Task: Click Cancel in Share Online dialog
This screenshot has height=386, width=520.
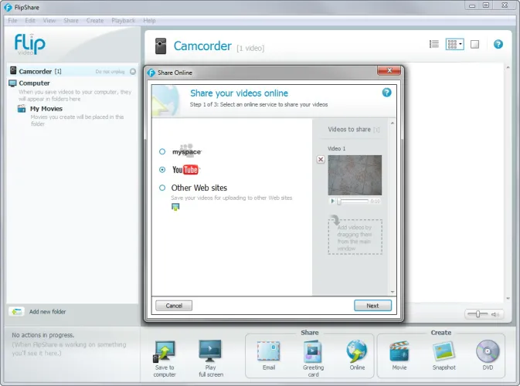Action: [174, 306]
